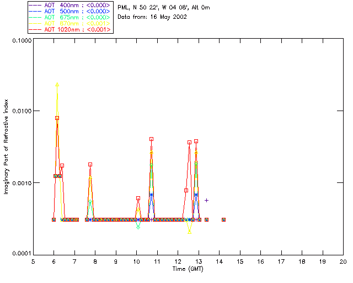This screenshot has height=283, width=353.
Task: Click the PML station location header text
Action: [164, 8]
